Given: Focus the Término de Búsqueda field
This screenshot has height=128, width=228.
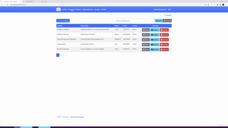Looking at the screenshot, I should (135, 21).
